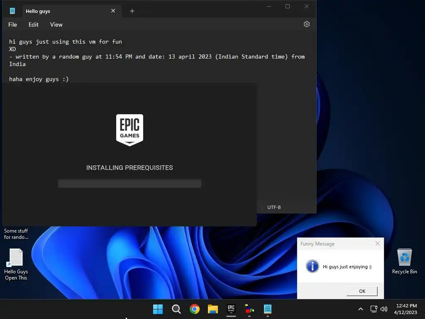Click the info icon in Funny Message

coord(312,266)
